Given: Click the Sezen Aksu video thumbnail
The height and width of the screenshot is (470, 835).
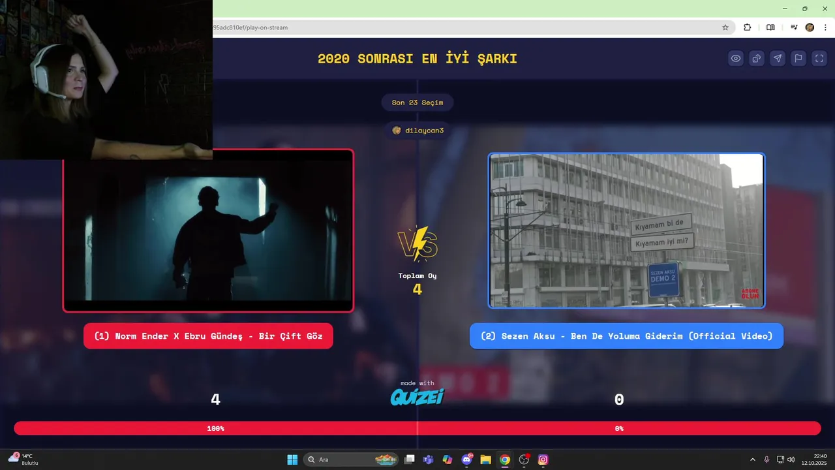Looking at the screenshot, I should tap(626, 230).
